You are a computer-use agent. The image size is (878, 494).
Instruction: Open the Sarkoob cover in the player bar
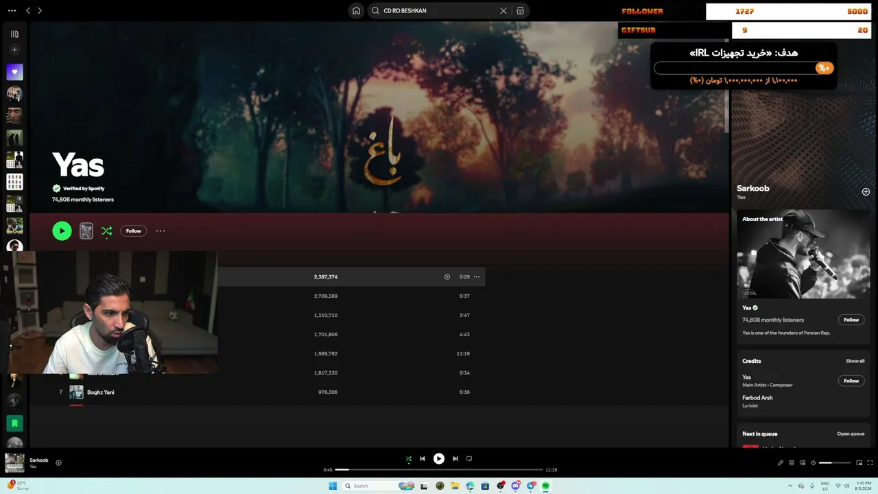point(14,463)
